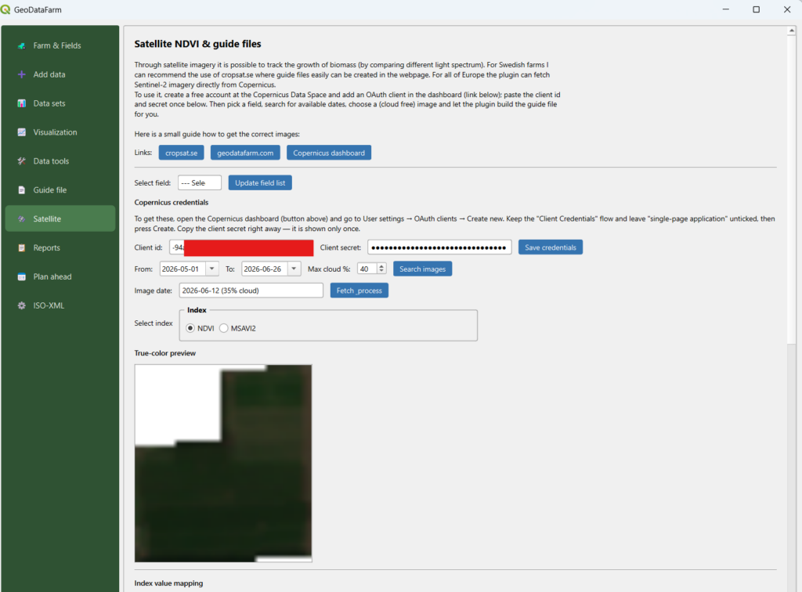This screenshot has height=592, width=802.
Task: Open the Reports icon in sidebar
Action: coord(21,248)
